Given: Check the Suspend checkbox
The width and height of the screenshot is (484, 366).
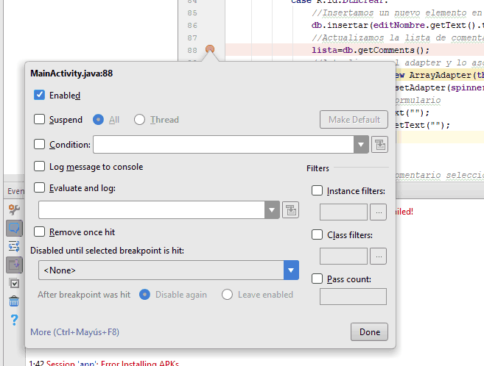Looking at the screenshot, I should (x=39, y=119).
